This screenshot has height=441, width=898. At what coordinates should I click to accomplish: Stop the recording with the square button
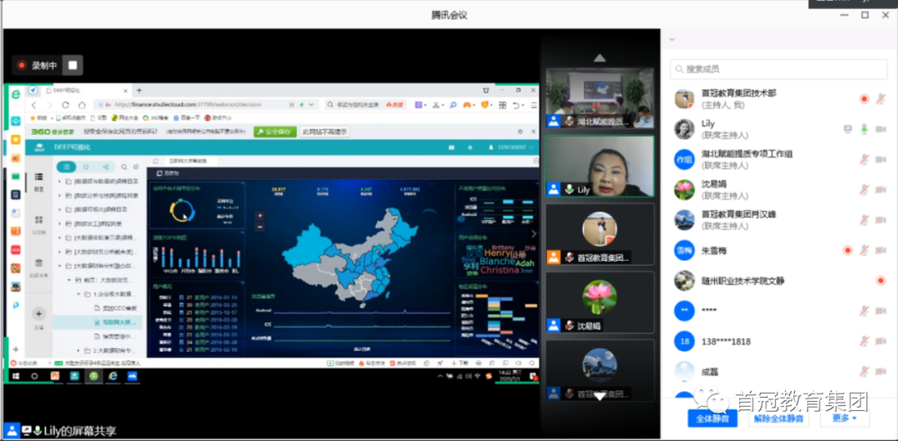pos(72,66)
